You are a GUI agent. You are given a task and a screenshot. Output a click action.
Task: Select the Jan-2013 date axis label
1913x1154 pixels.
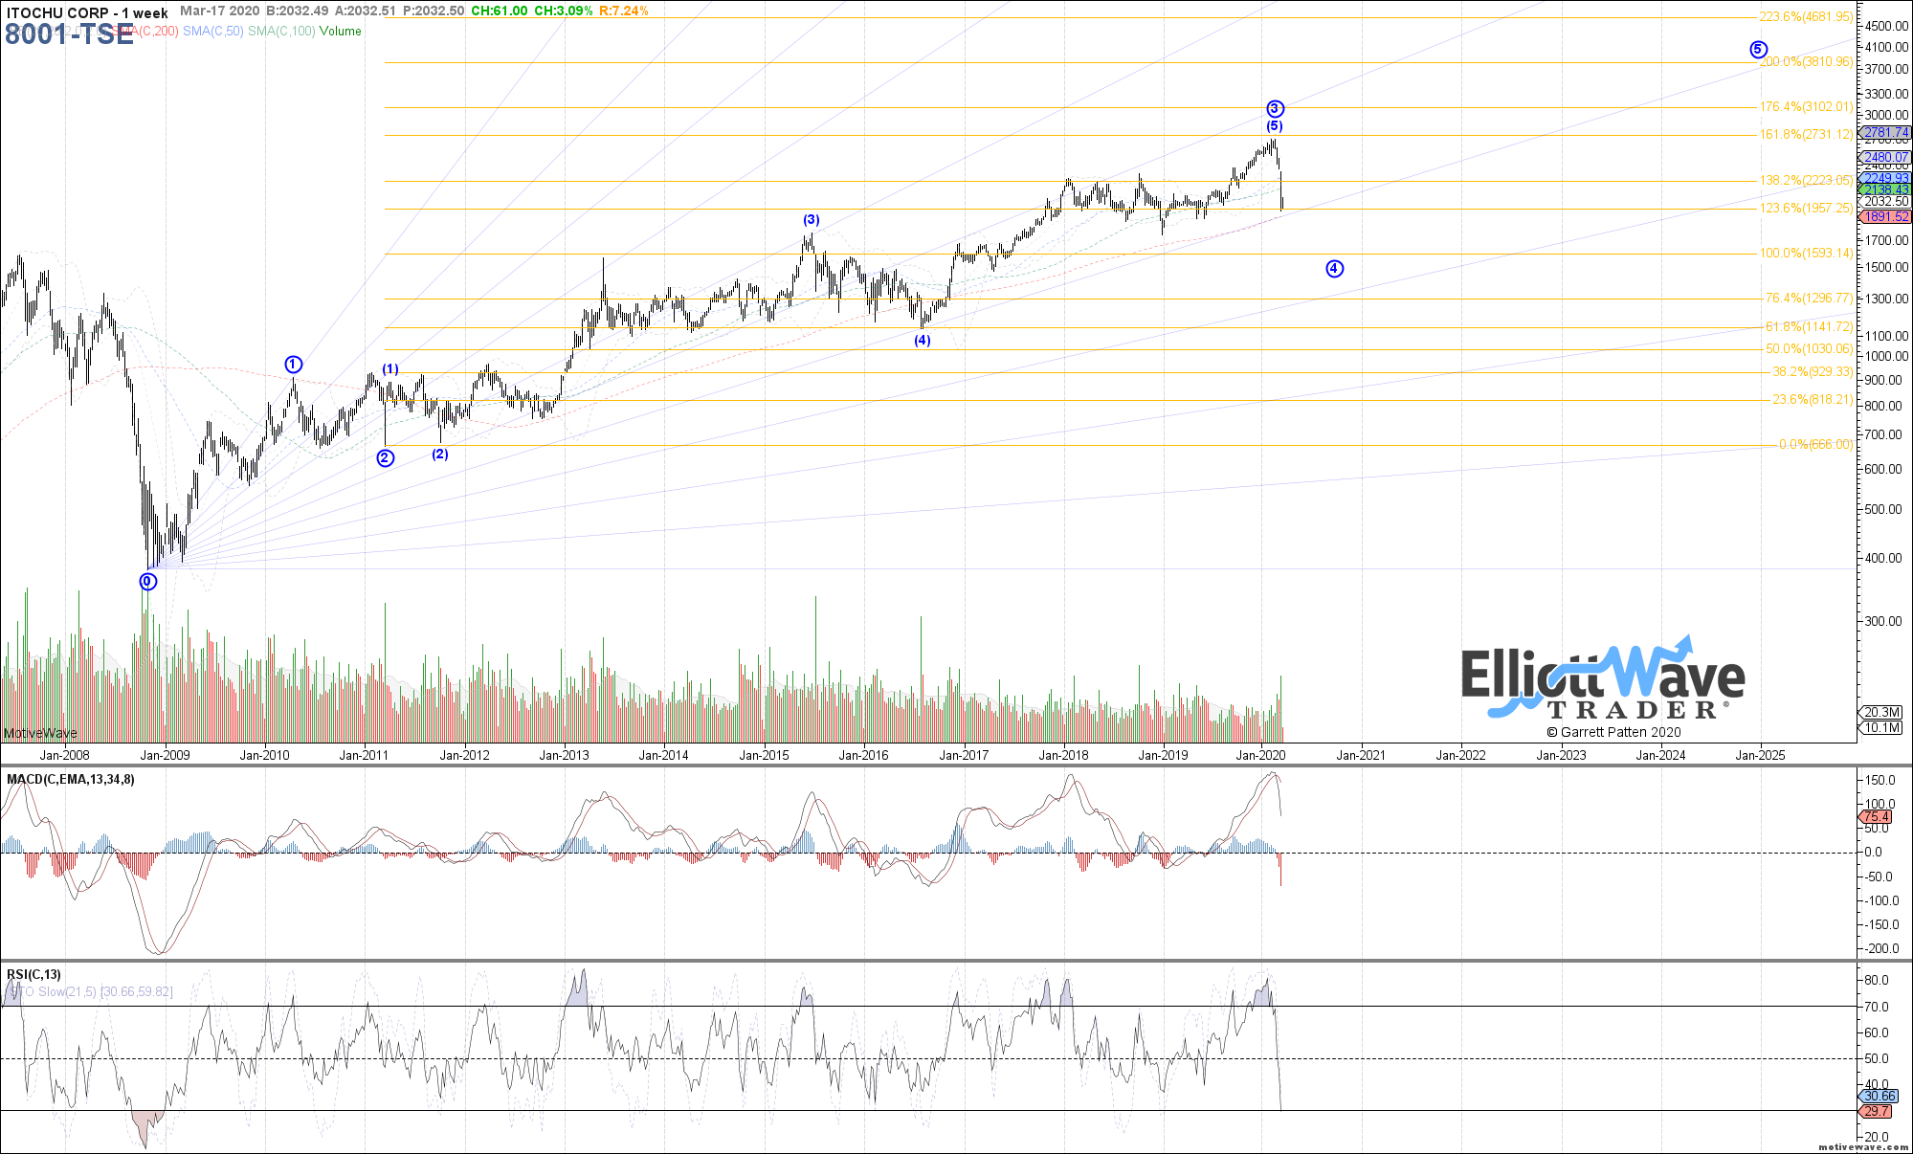tap(564, 755)
